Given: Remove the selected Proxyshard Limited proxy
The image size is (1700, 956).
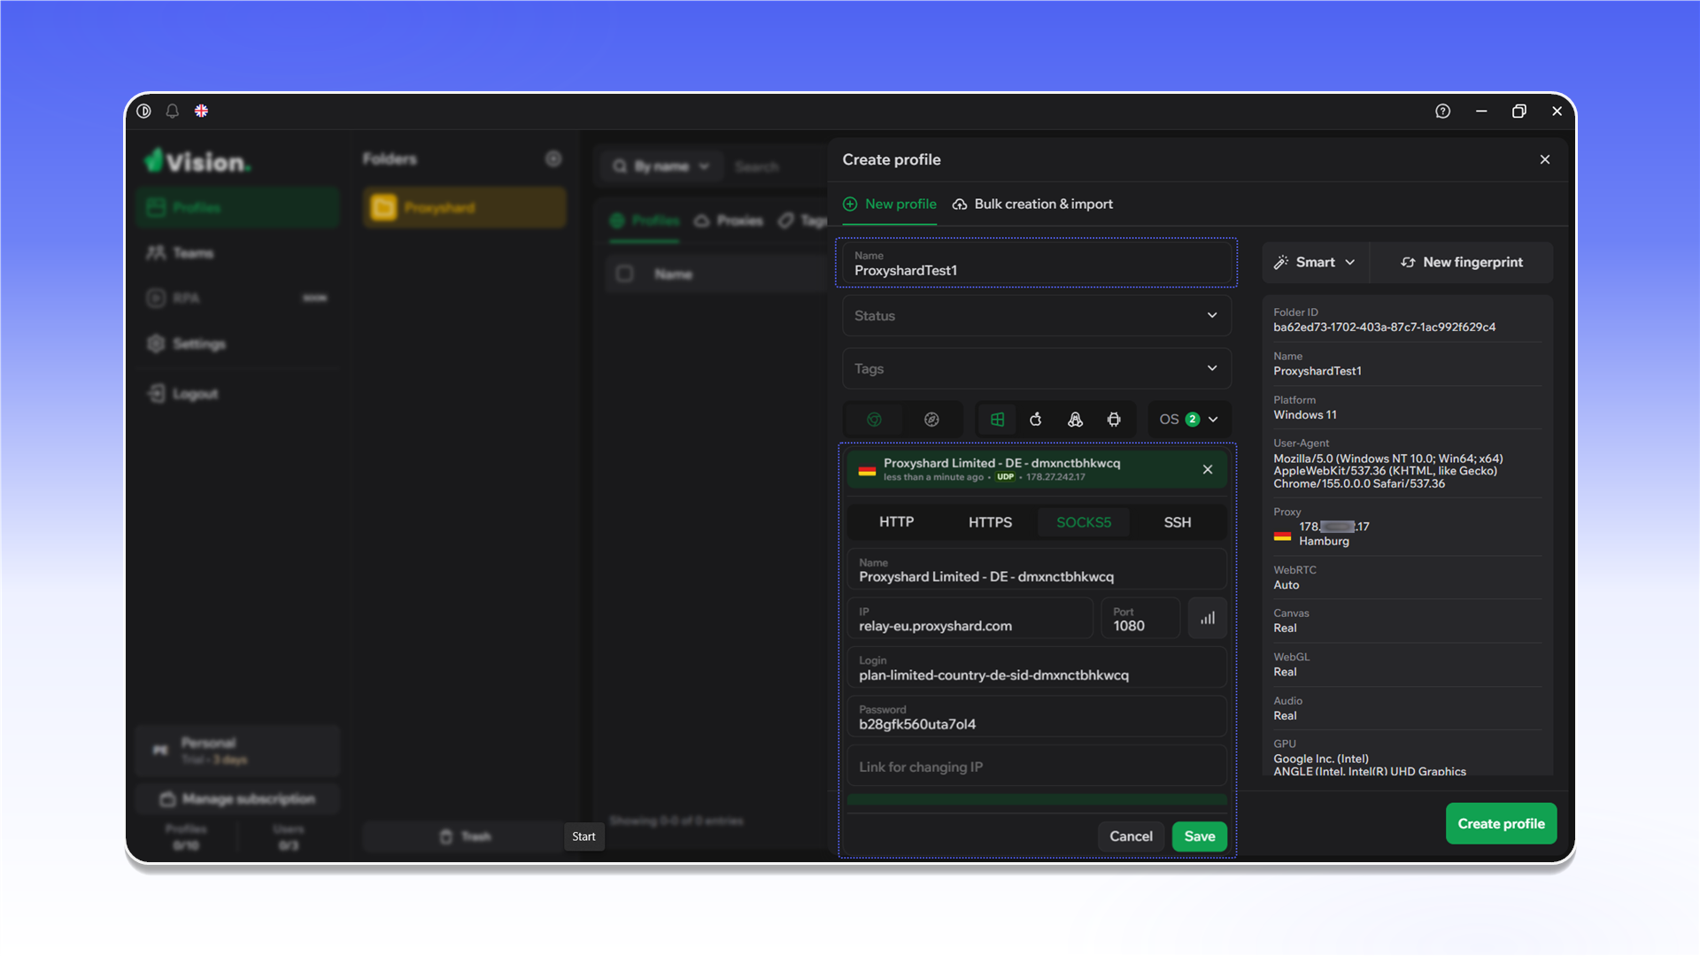Looking at the screenshot, I should 1208,469.
